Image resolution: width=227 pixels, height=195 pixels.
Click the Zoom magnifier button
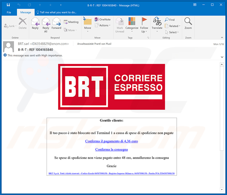coord(188,23)
